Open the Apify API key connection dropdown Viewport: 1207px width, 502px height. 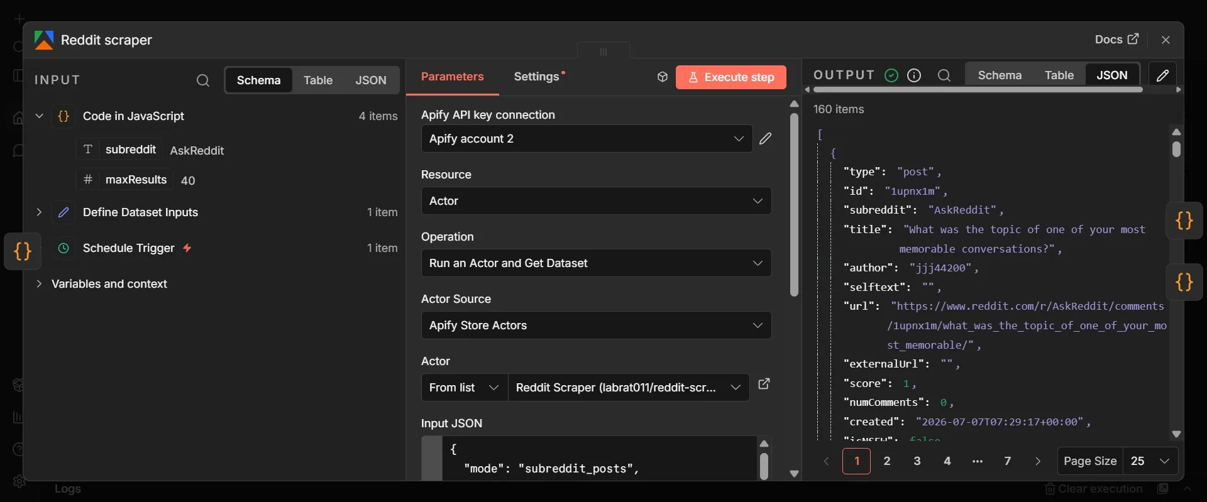(x=586, y=139)
